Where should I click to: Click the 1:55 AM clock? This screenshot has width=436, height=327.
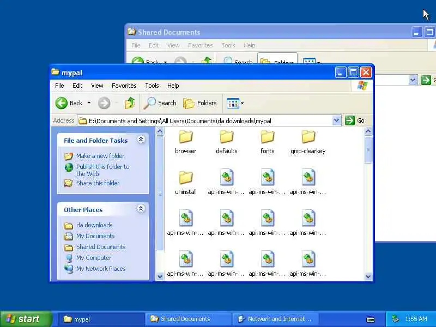tap(416, 319)
